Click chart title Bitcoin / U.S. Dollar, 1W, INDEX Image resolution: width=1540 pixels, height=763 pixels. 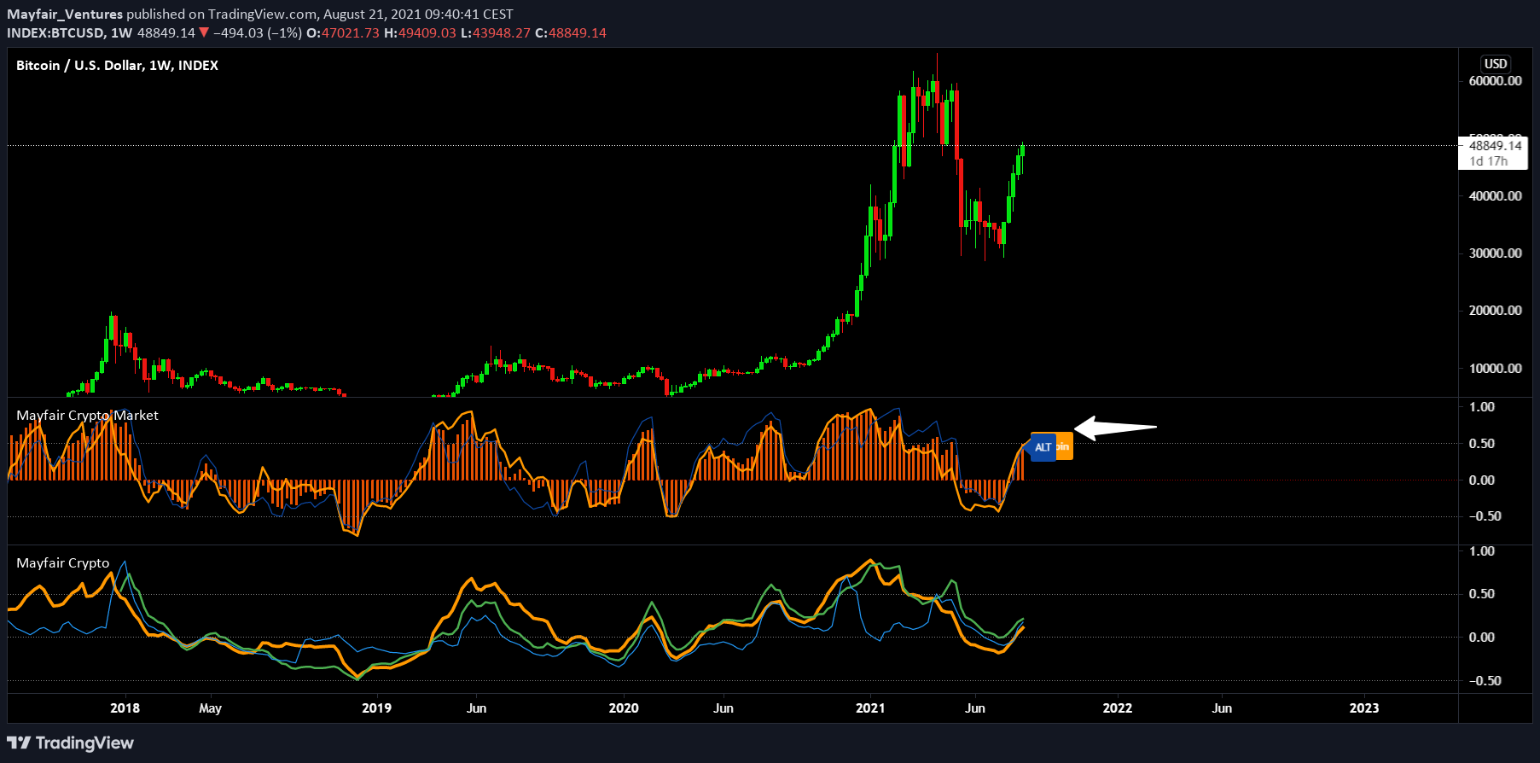point(117,65)
